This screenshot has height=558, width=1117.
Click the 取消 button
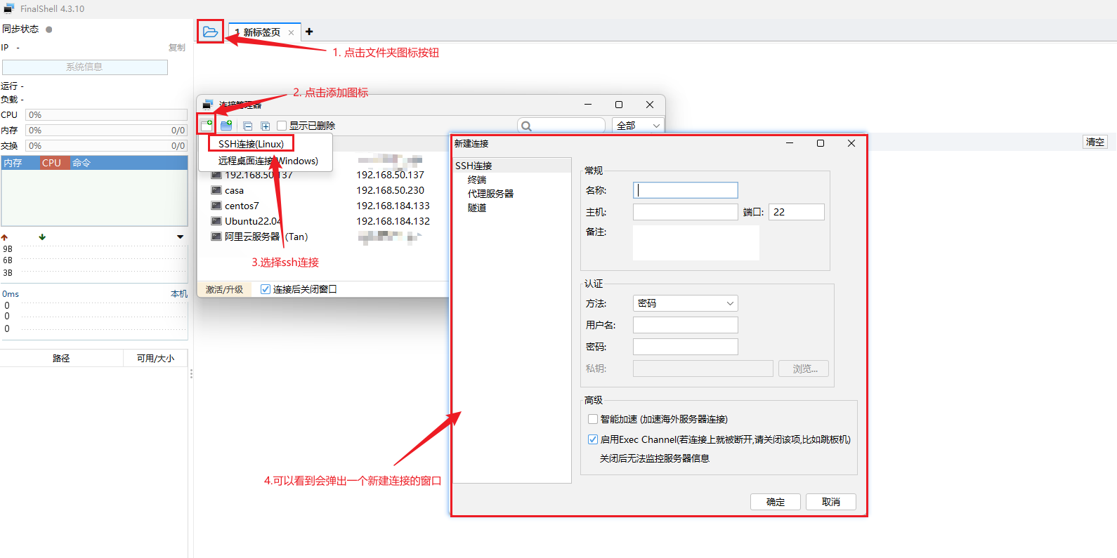pos(831,502)
